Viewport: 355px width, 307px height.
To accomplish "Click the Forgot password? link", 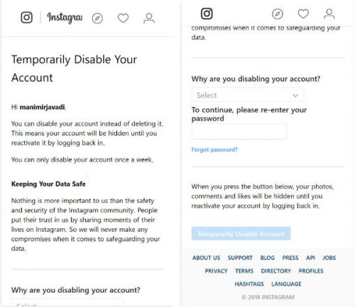I will [x=214, y=150].
